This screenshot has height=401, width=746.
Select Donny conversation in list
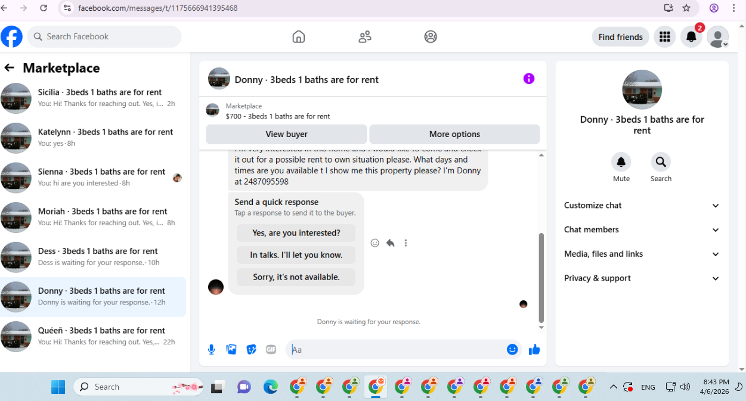click(93, 297)
